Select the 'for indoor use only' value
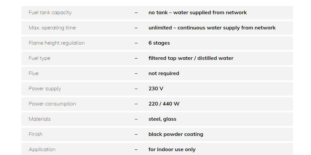311x155 pixels. 172,149
